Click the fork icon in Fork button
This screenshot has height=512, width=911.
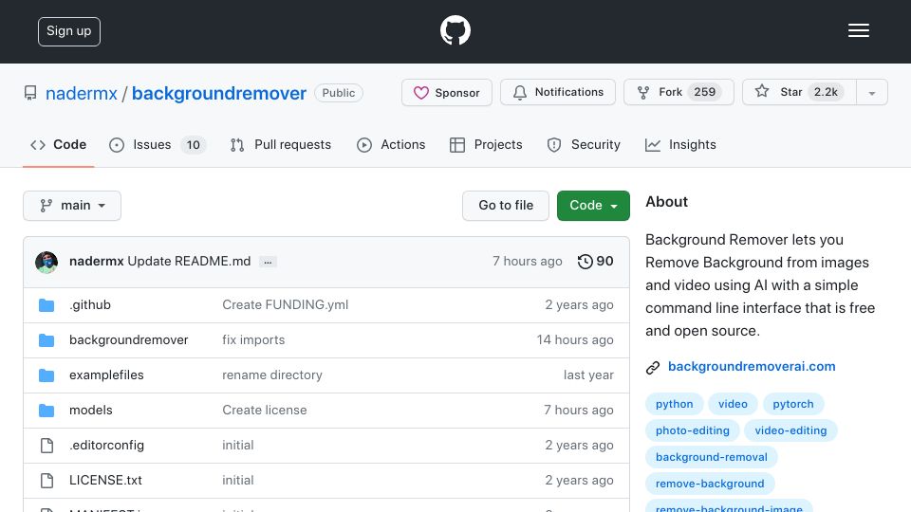[643, 93]
